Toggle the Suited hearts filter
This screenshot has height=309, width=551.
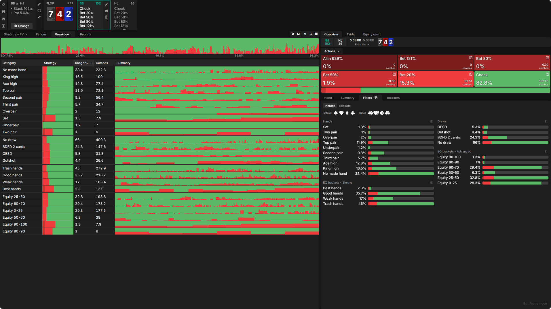376,113
